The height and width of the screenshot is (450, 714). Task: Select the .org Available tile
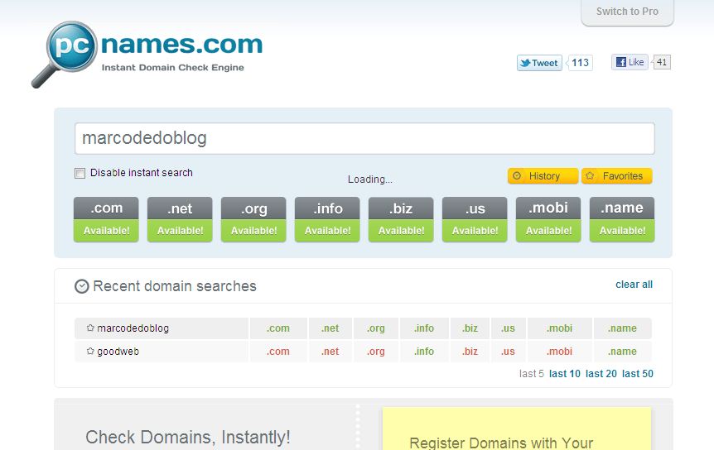pos(253,219)
